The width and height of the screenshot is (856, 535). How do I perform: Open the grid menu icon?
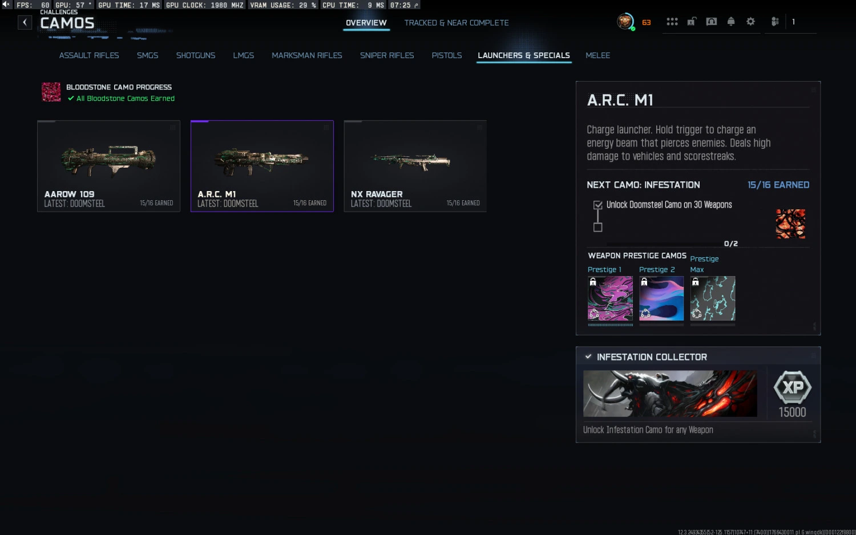pyautogui.click(x=672, y=22)
